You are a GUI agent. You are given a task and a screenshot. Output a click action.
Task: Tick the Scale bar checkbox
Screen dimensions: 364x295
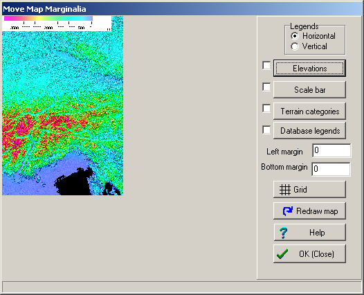266,87
